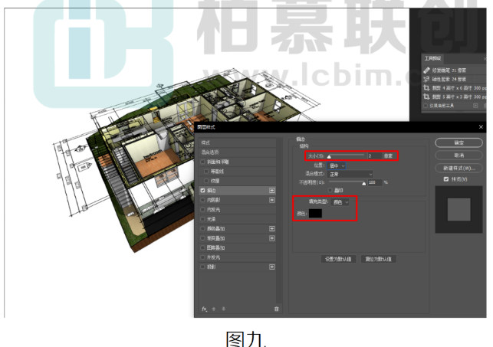Viewport: 493px width, 347px height.
Task: Open the 位置 position dropdown showing 居中
Action: tap(336, 165)
